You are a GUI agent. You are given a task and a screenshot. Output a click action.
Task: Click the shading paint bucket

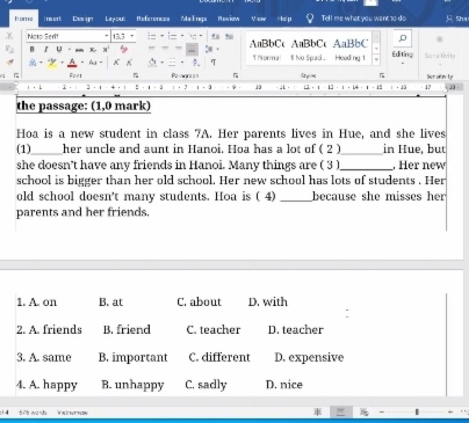click(x=152, y=62)
